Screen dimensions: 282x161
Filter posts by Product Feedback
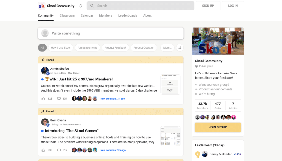115,48
